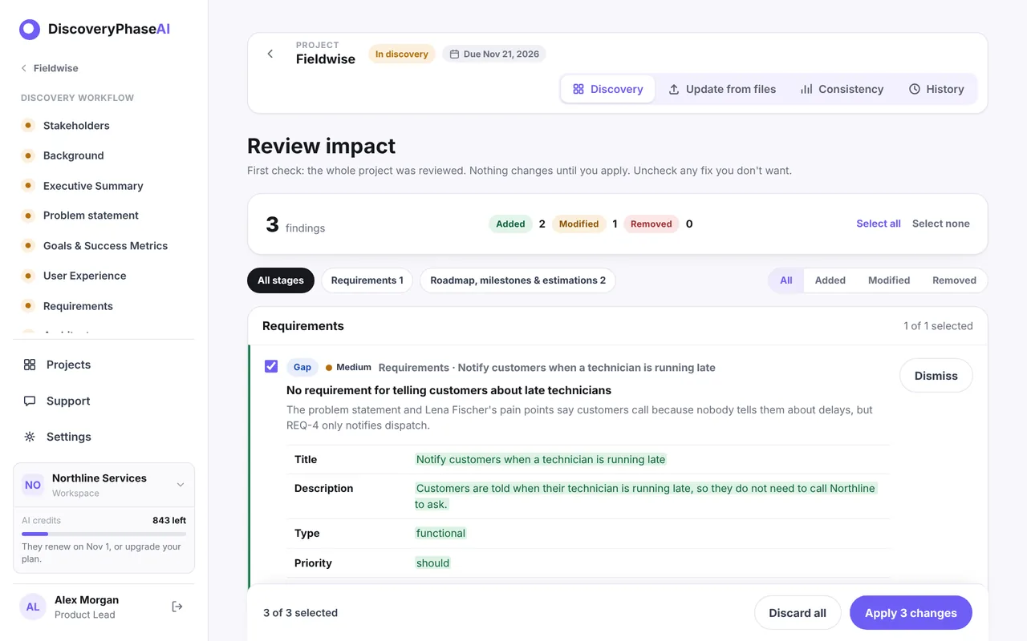
Task: Click the Gap tag on the finding
Action: click(302, 367)
